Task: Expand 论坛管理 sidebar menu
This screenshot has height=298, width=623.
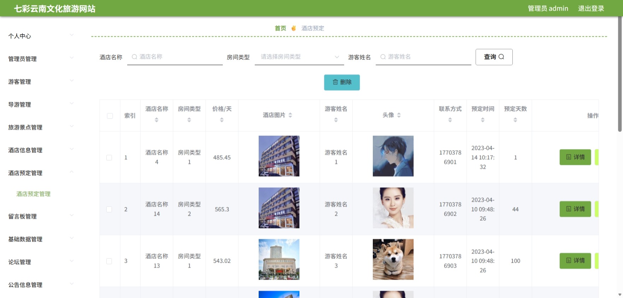Action: tap(41, 262)
